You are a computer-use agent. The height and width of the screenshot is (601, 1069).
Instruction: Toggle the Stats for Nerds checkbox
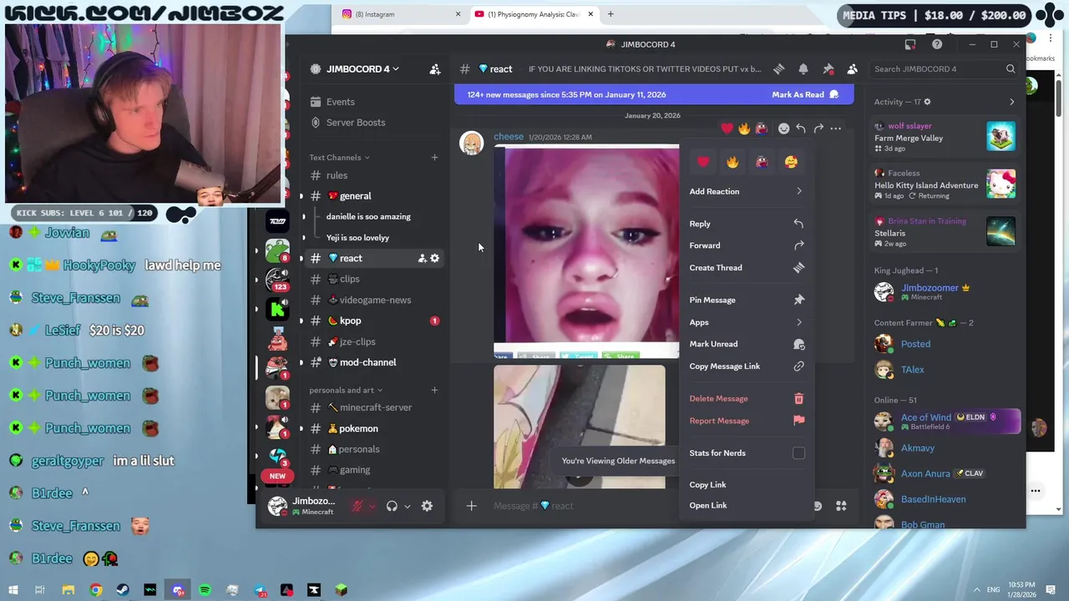(x=798, y=453)
